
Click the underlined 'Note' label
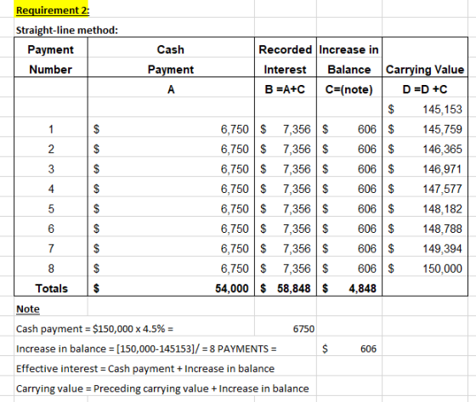[x=28, y=309]
